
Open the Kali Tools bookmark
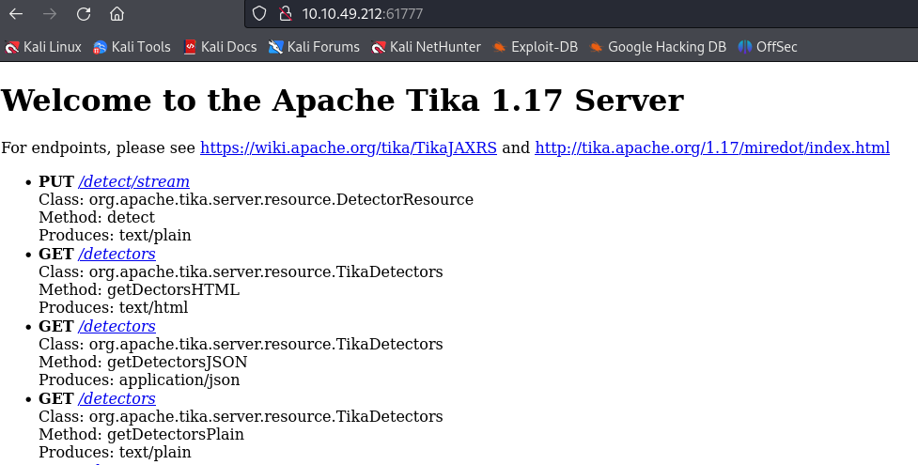tap(132, 47)
